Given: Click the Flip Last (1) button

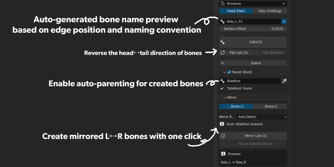Looking at the screenshot, I should click(x=236, y=53).
